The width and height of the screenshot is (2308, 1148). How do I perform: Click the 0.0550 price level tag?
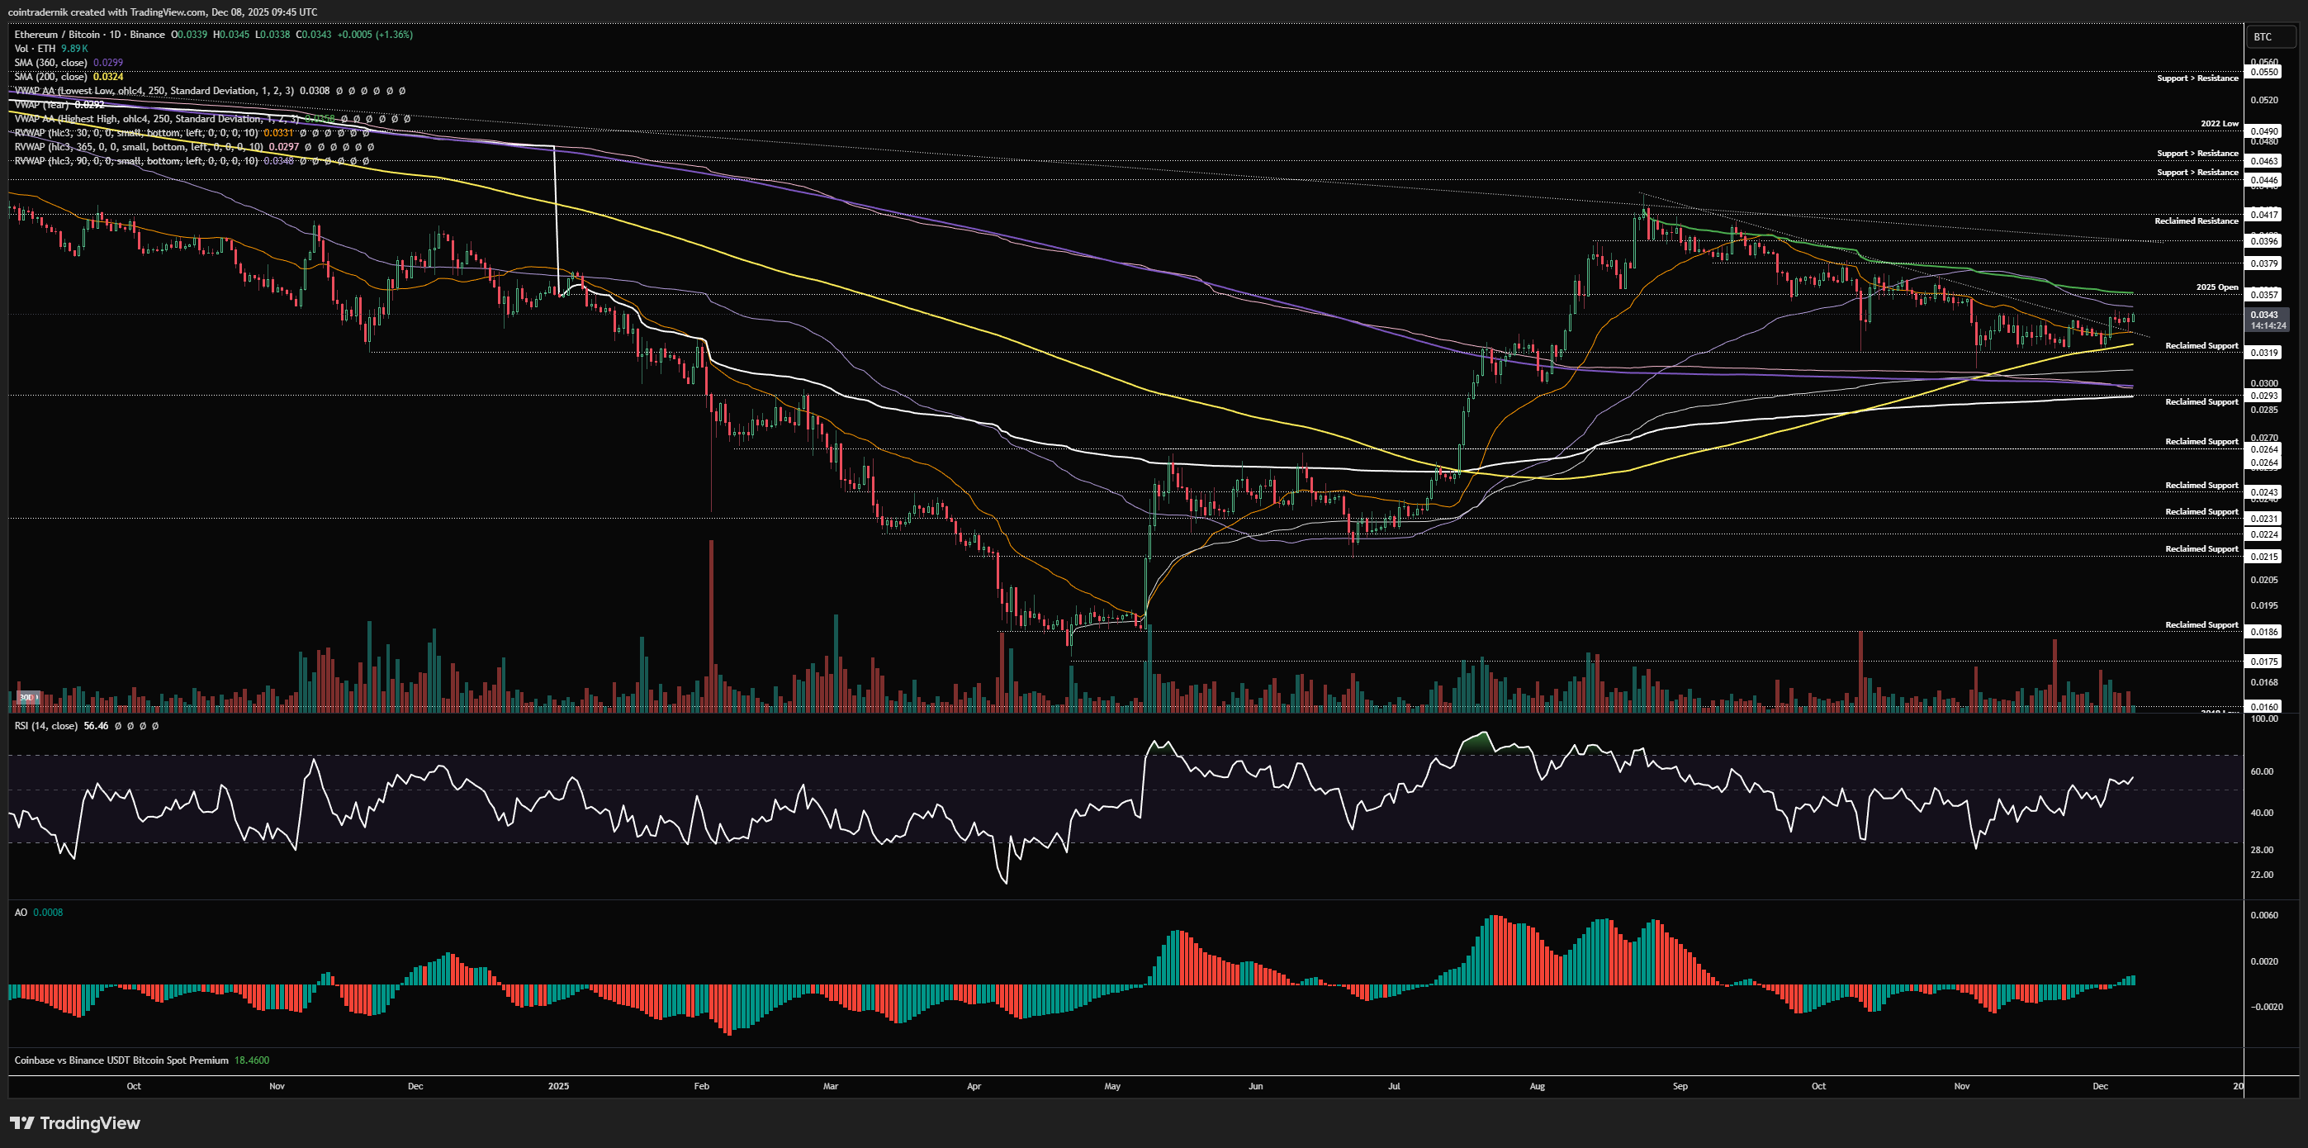(x=2264, y=72)
